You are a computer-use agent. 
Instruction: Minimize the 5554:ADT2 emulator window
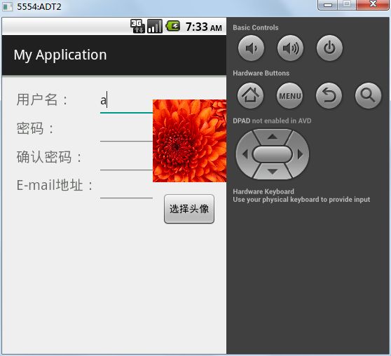coord(328,5)
